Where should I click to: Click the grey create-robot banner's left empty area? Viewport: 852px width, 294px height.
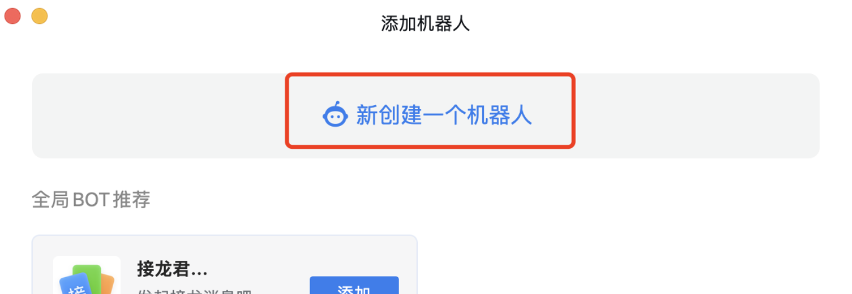159,116
